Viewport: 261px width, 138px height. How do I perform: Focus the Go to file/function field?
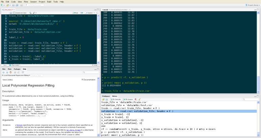click(x=34, y=5)
